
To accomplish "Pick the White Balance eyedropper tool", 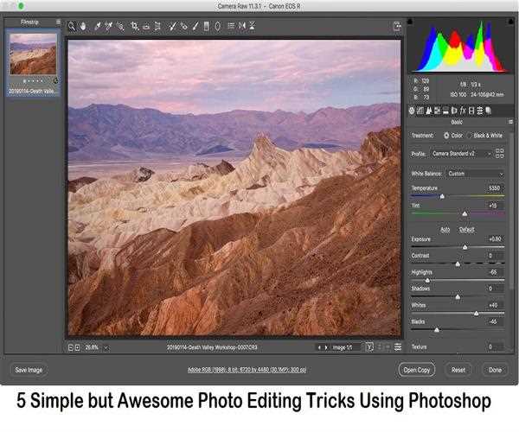I will pos(96,26).
